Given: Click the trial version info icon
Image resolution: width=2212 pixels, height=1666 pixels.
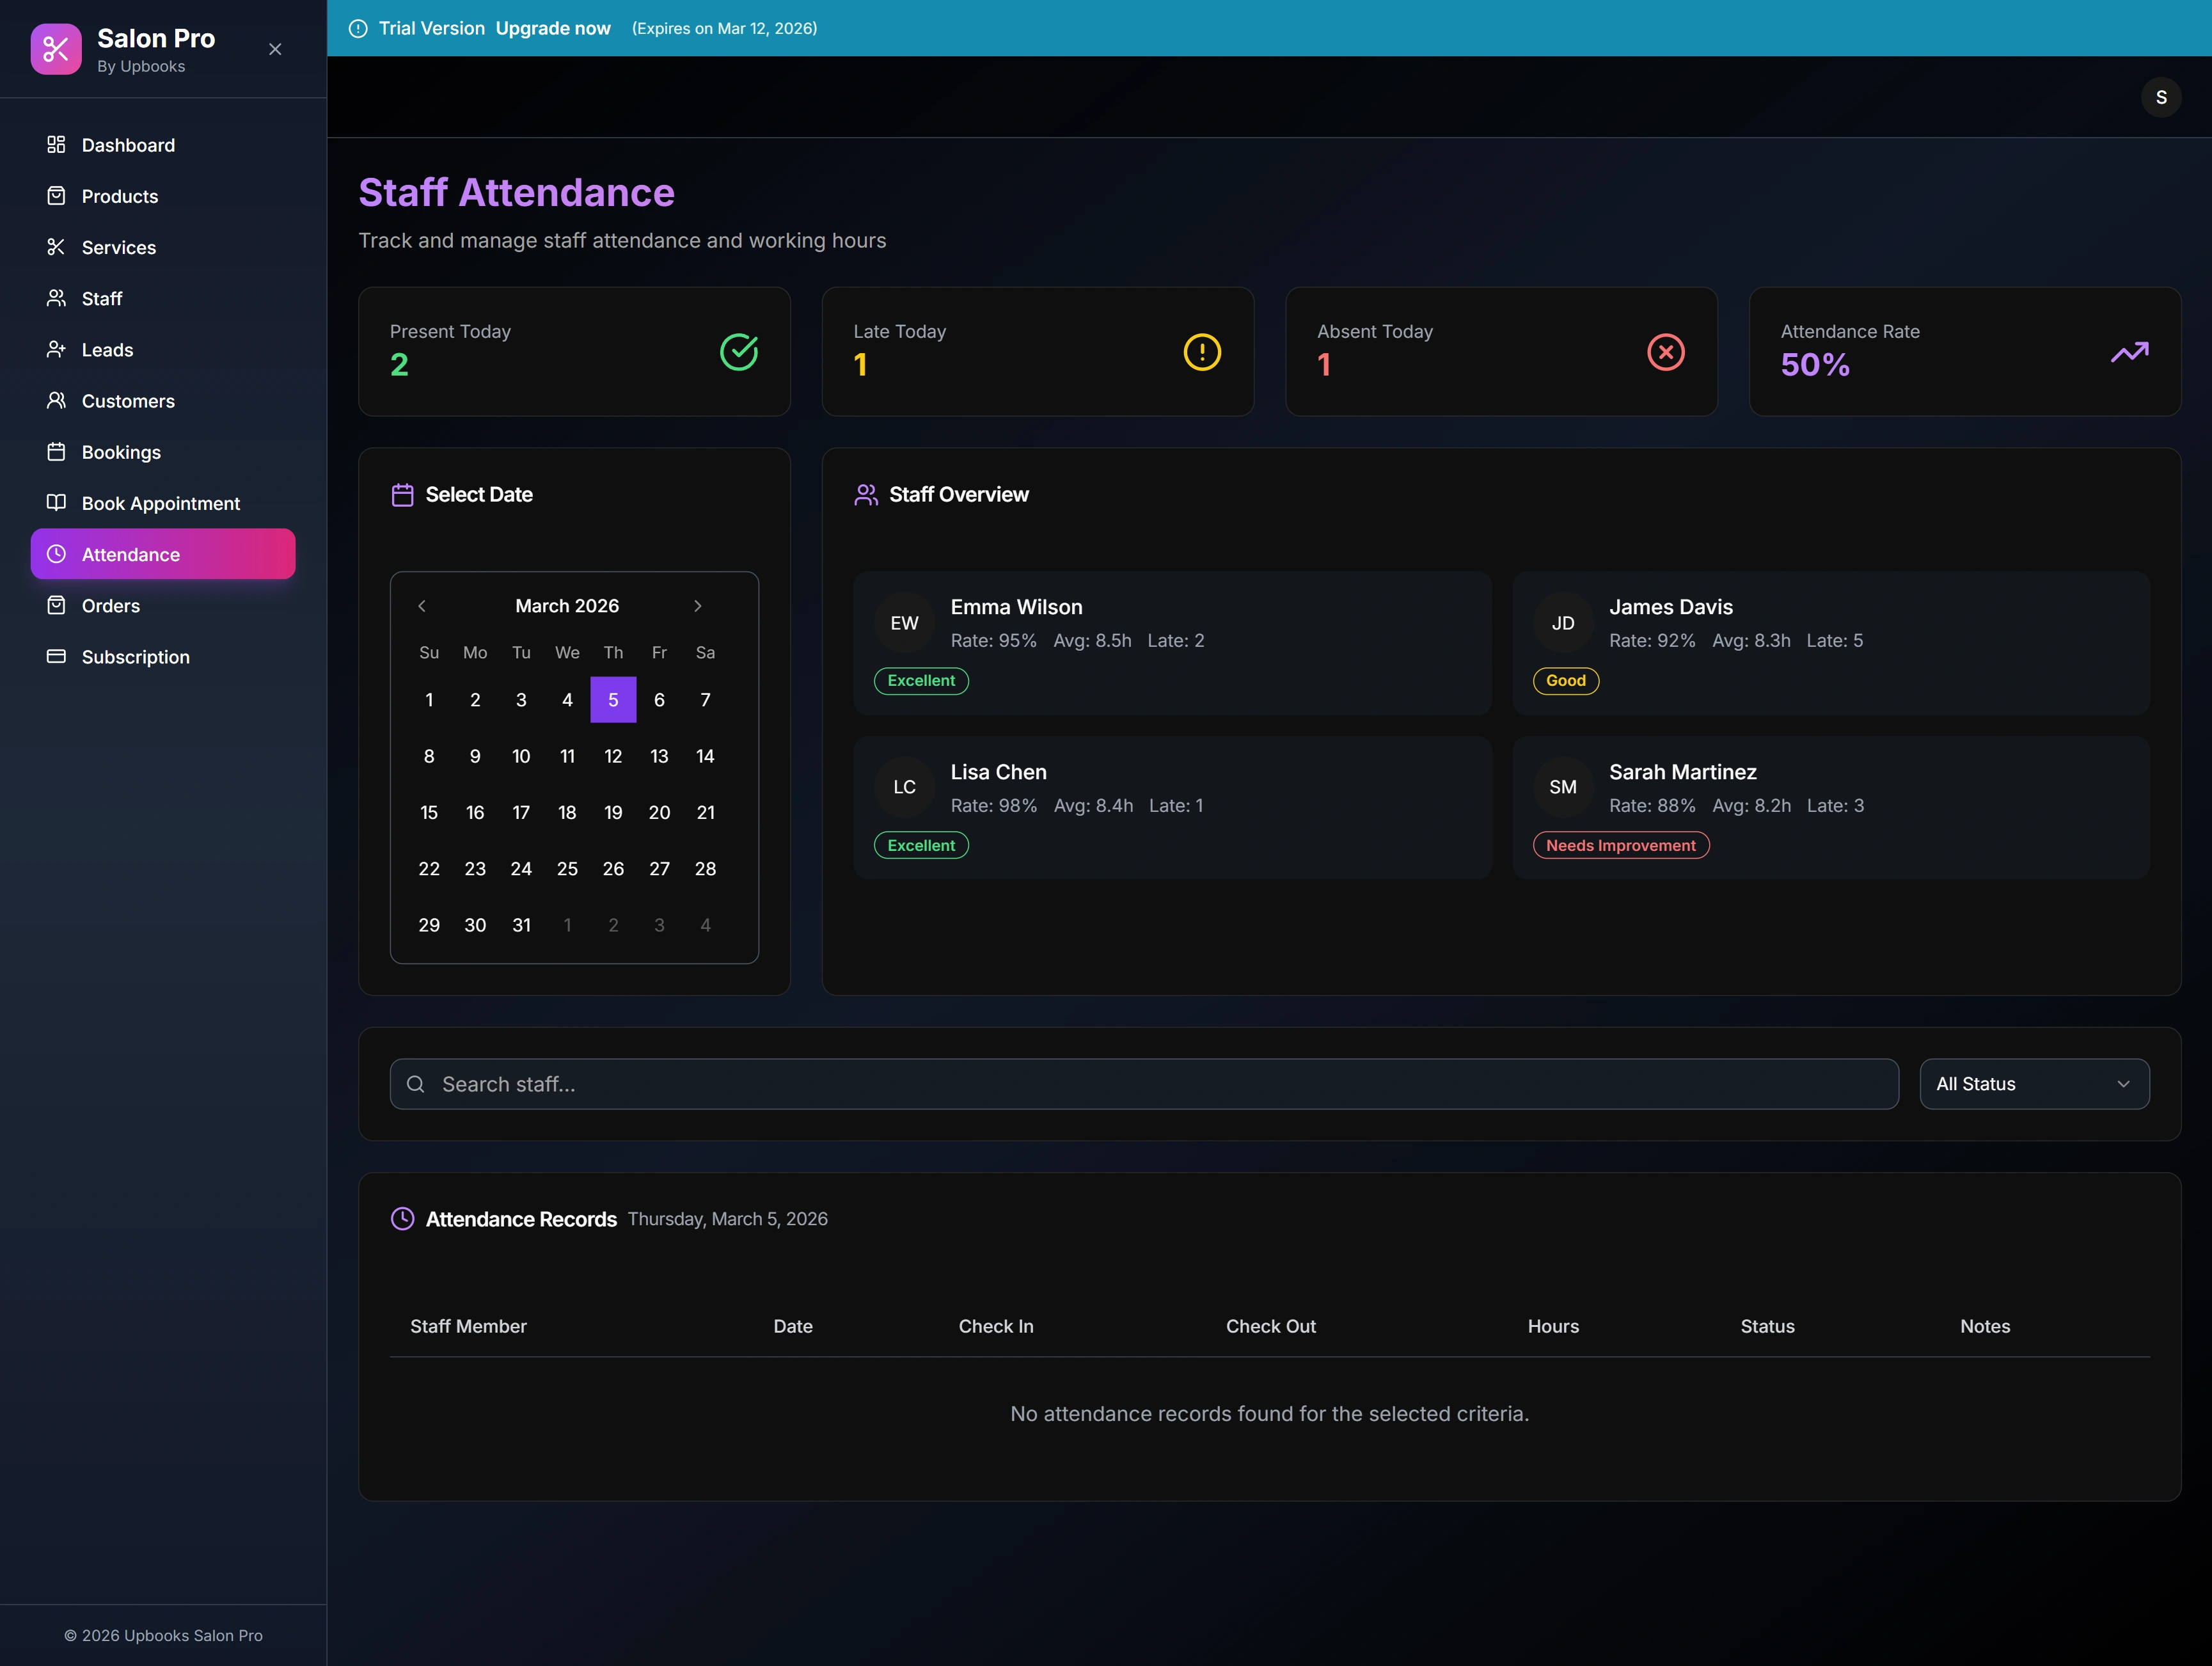Looking at the screenshot, I should (x=358, y=28).
